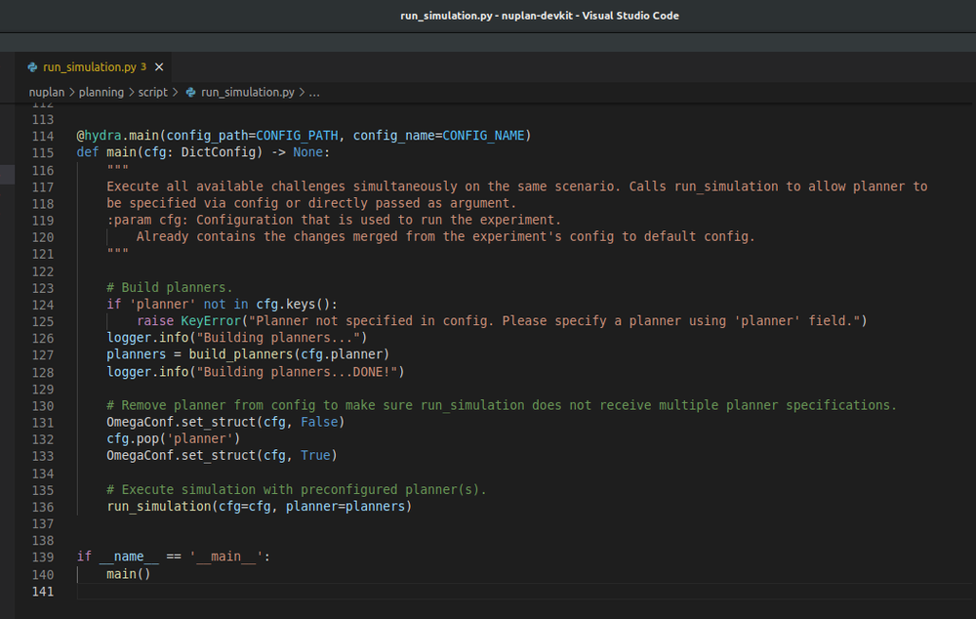This screenshot has width=976, height=619.
Task: Click the window title bar text
Action: pos(540,16)
